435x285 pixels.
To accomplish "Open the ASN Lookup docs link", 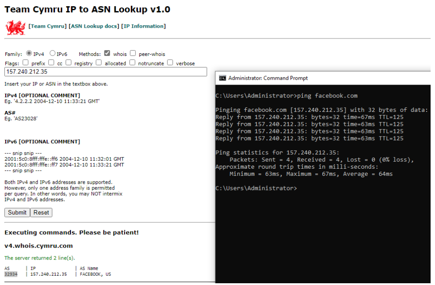I will 94,26.
